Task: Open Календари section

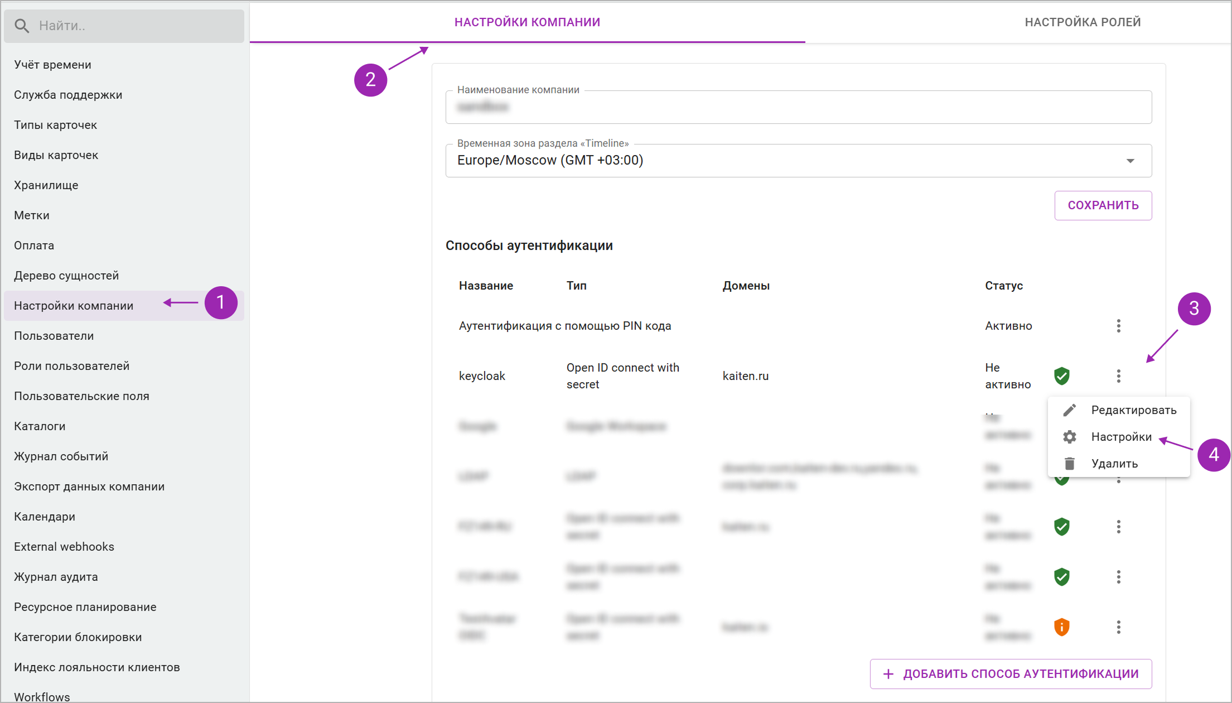Action: point(44,517)
